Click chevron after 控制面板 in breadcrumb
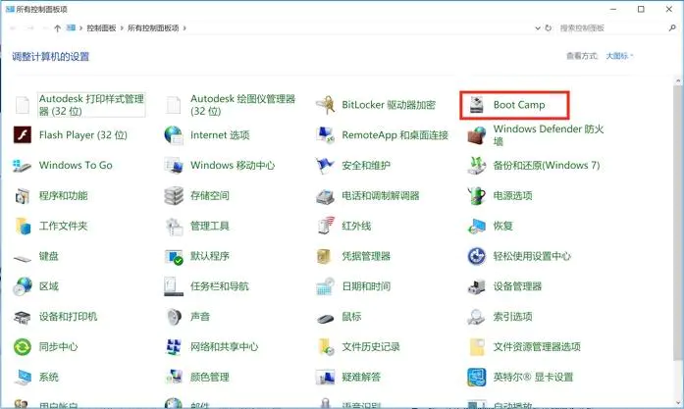Image resolution: width=684 pixels, height=409 pixels. click(x=122, y=27)
